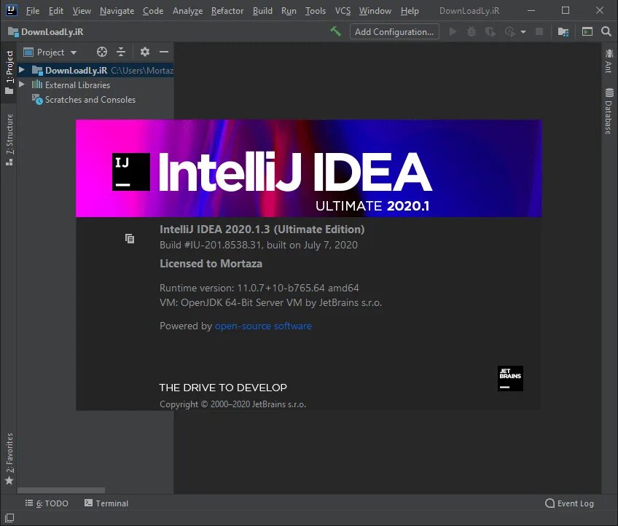Click the Run Anything icon
The height and width of the screenshot is (526, 618).
tap(587, 31)
